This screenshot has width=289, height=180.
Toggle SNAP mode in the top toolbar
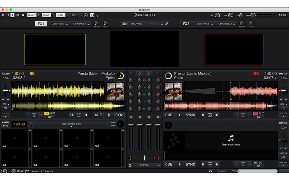[46, 15]
